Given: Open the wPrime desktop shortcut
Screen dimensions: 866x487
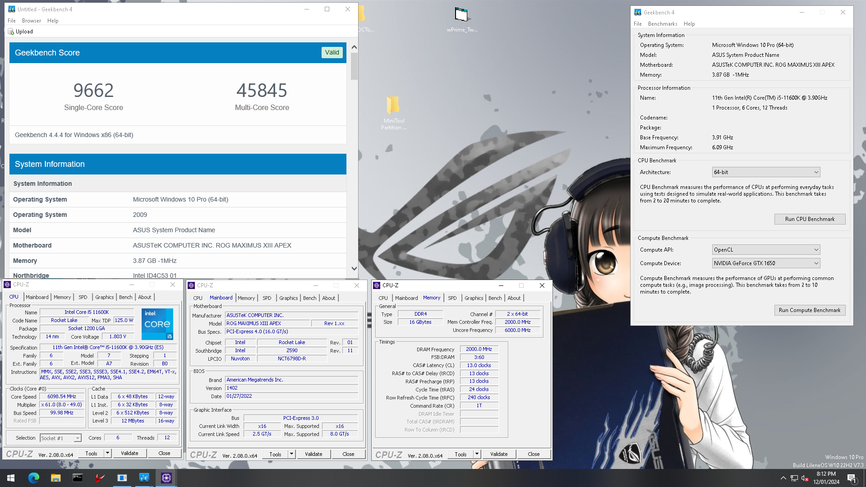Looking at the screenshot, I should click(461, 19).
